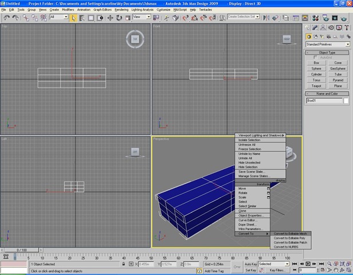
Task: Activate Bind to Space Warp tool
Action: point(44,18)
